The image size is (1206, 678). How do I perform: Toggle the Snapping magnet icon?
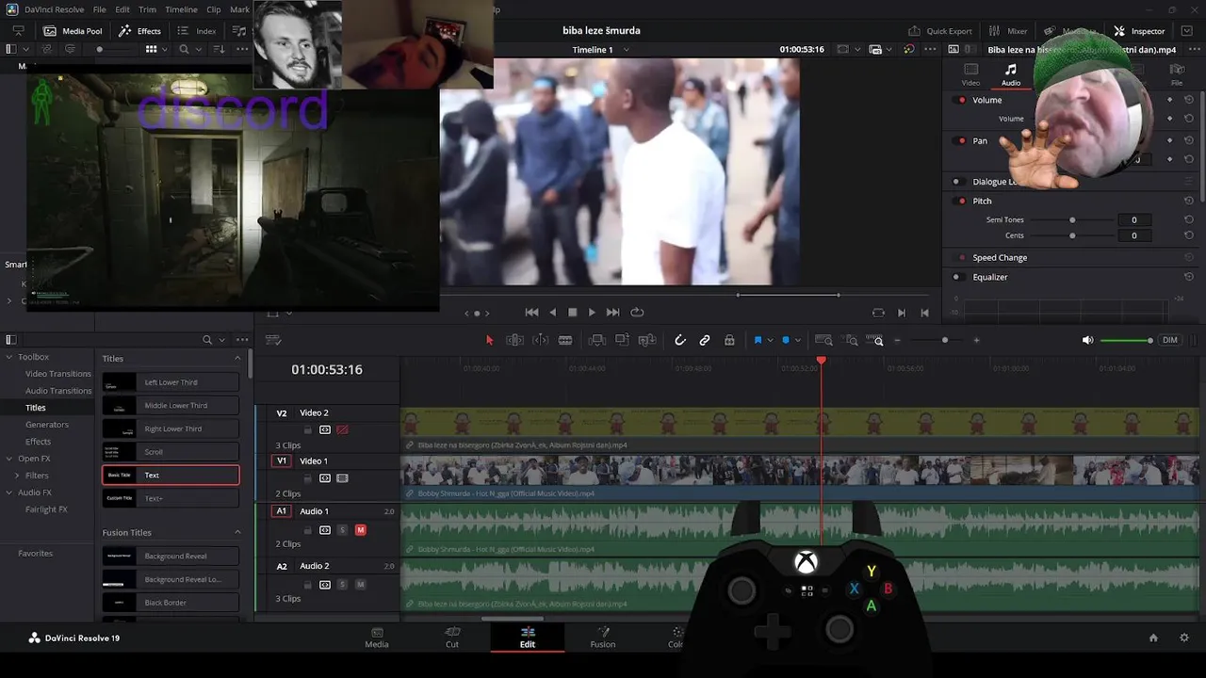pos(679,340)
